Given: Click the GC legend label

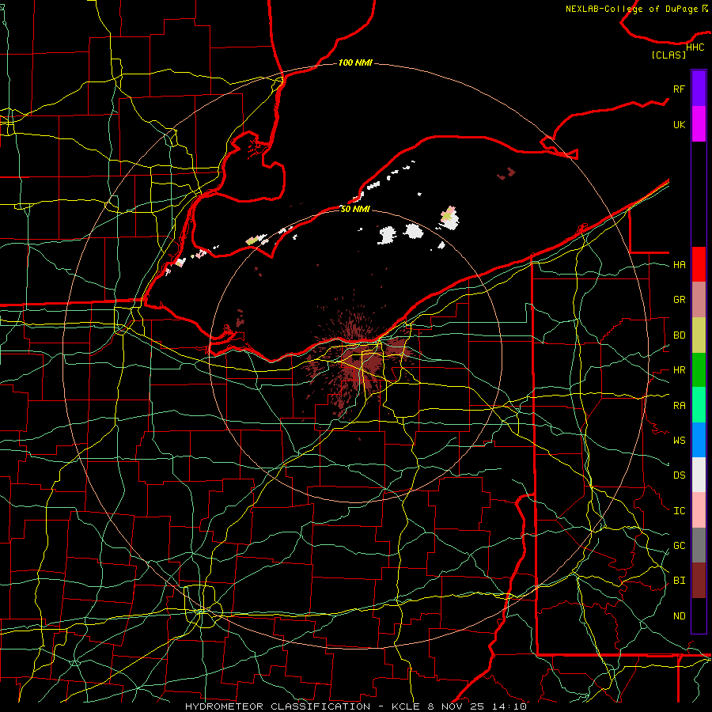Looking at the screenshot, I should point(679,545).
